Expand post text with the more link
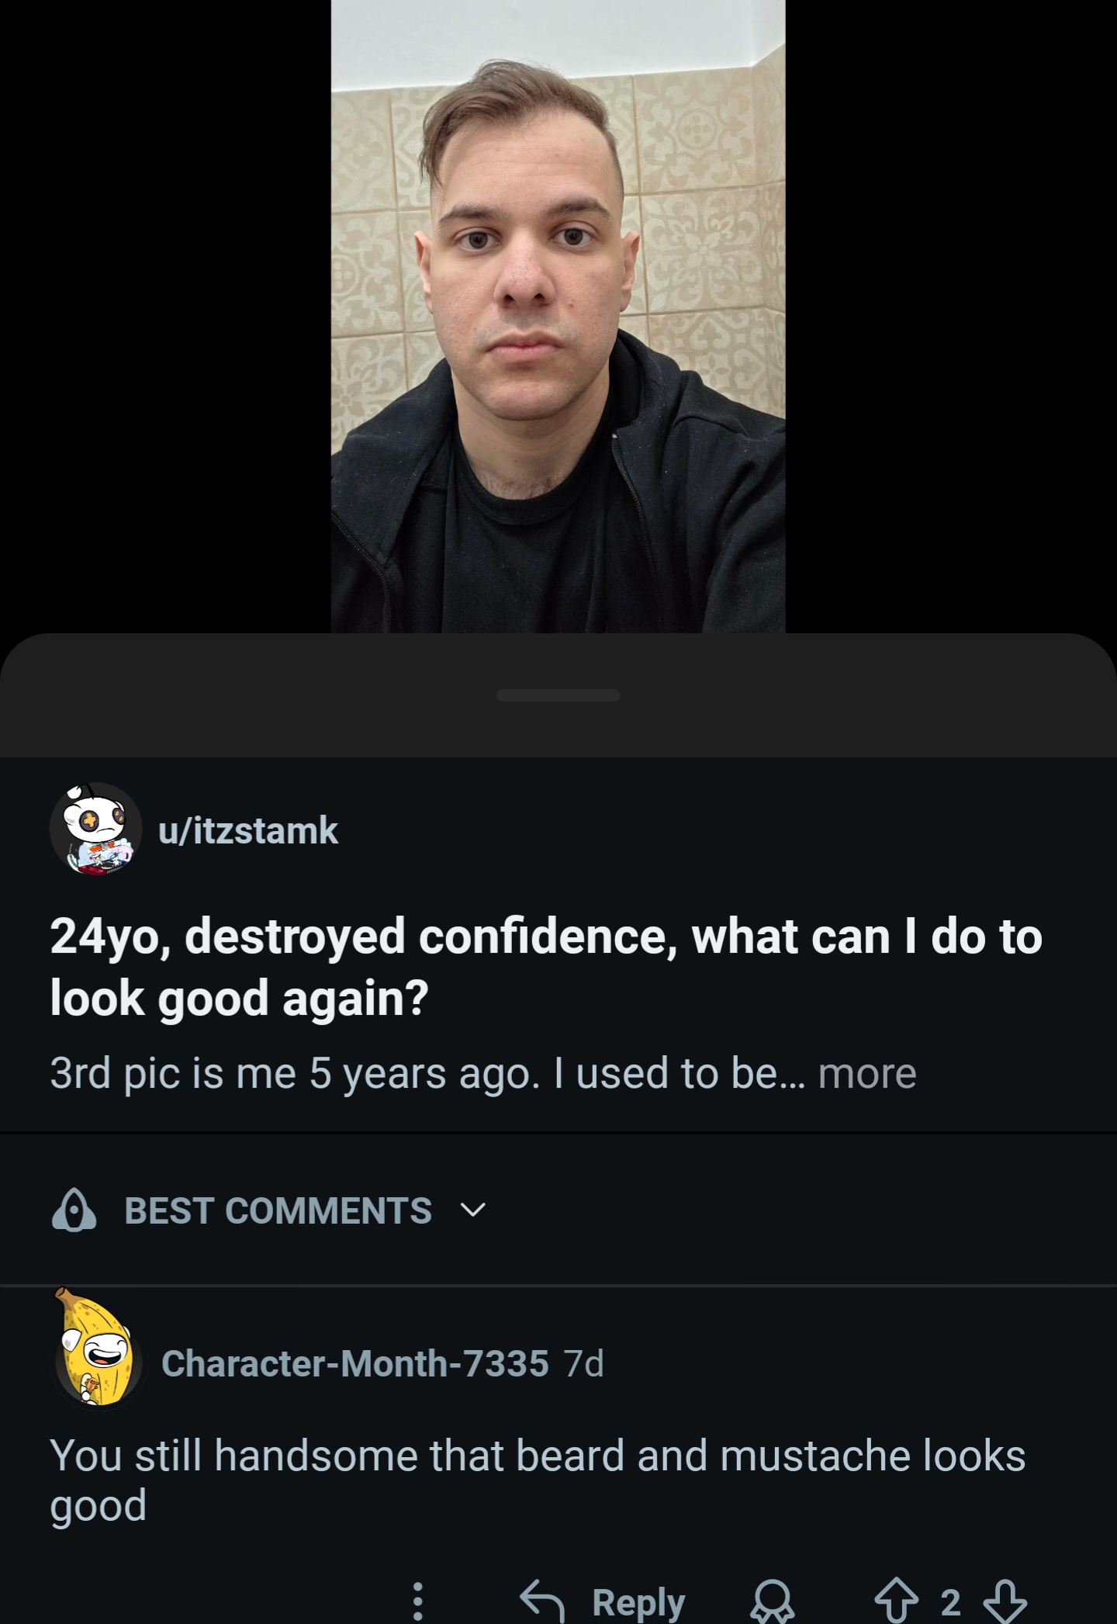This screenshot has height=1624, width=1117. pyautogui.click(x=866, y=1073)
